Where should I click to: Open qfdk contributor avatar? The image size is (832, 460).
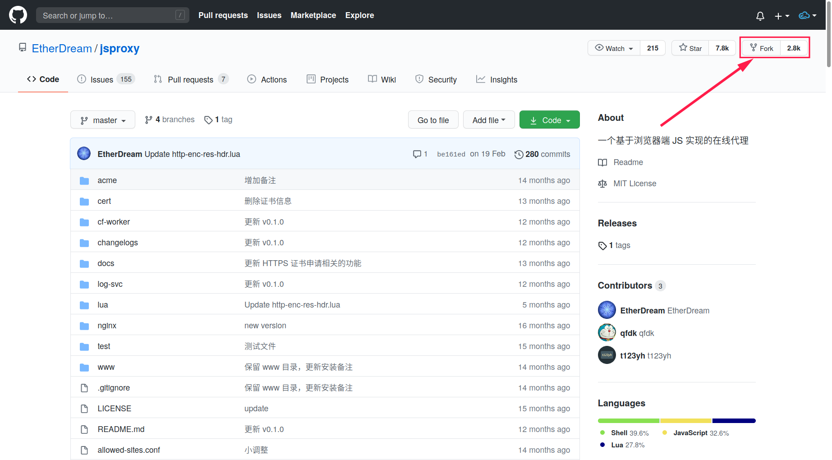coord(607,332)
